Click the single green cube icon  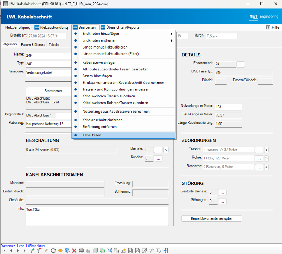pos(95,250)
